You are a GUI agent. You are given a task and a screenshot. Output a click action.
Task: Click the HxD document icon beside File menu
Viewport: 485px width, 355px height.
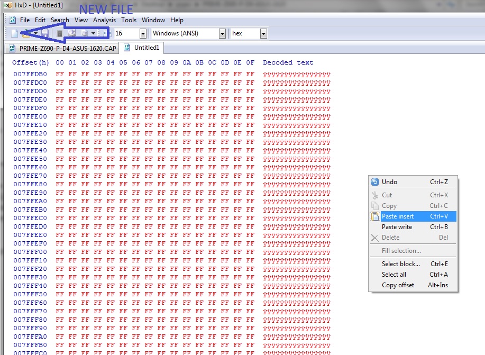pyautogui.click(x=13, y=20)
